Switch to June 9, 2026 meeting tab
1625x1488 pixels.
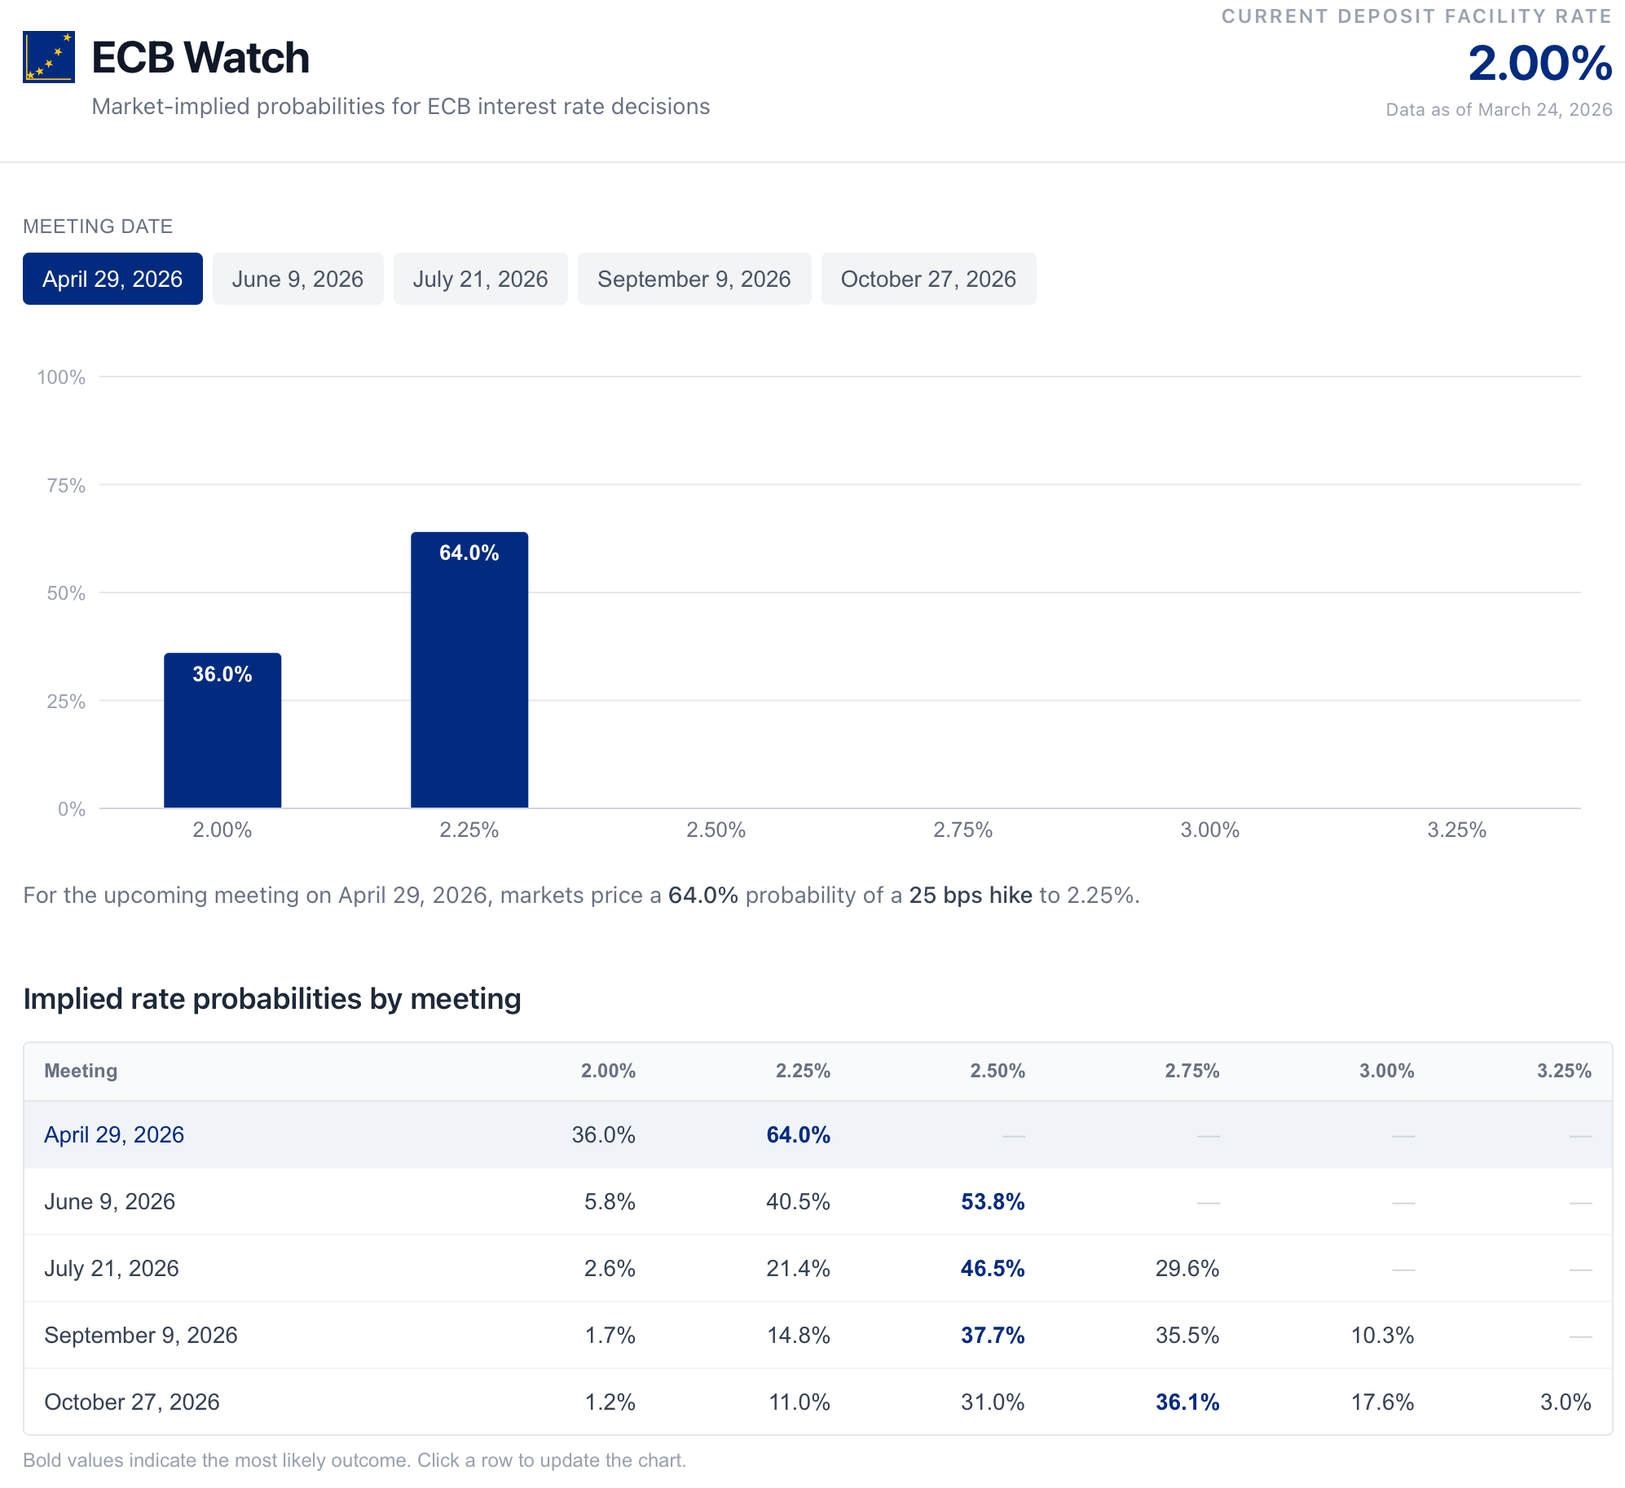coord(297,279)
